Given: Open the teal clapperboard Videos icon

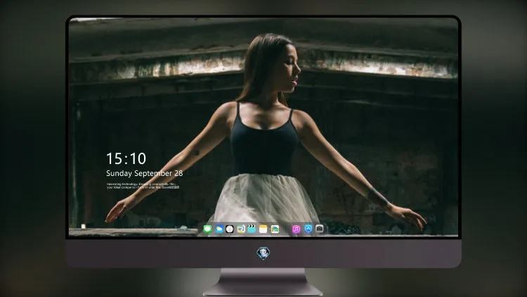Looking at the screenshot, I should (x=252, y=229).
